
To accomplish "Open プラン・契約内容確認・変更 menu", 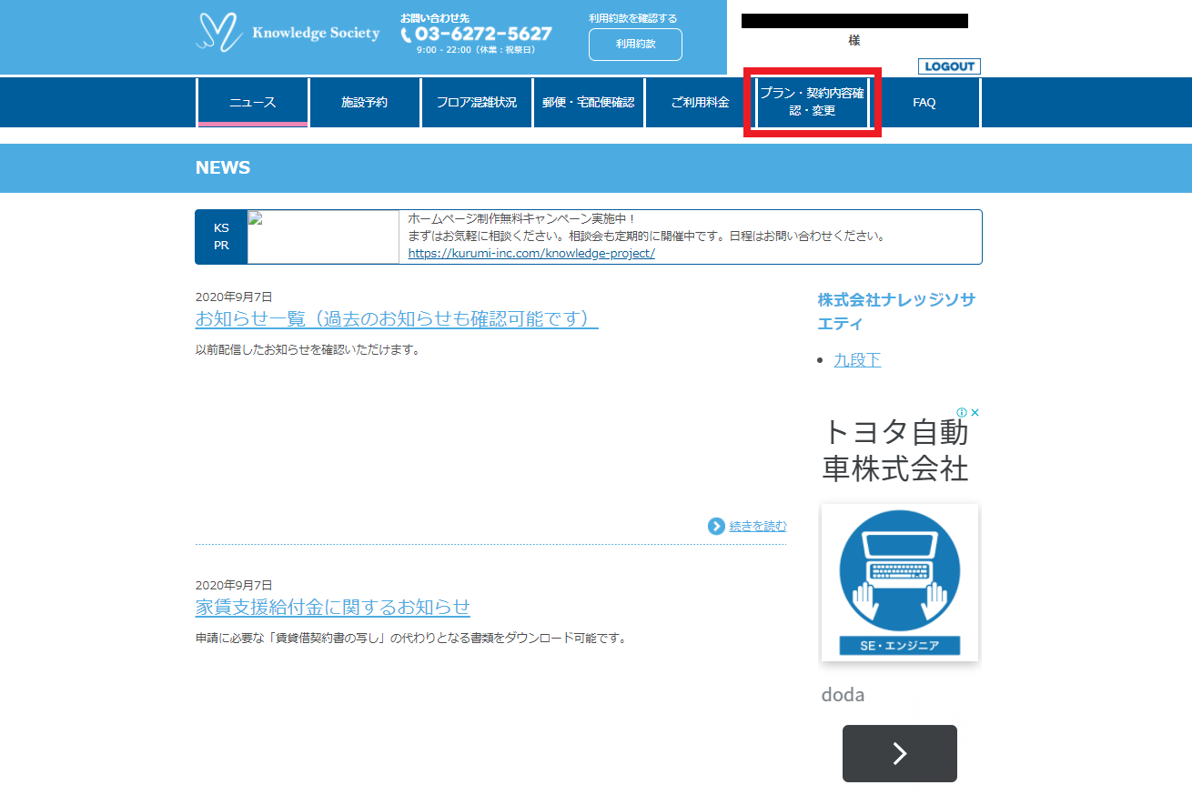I will pyautogui.click(x=812, y=102).
